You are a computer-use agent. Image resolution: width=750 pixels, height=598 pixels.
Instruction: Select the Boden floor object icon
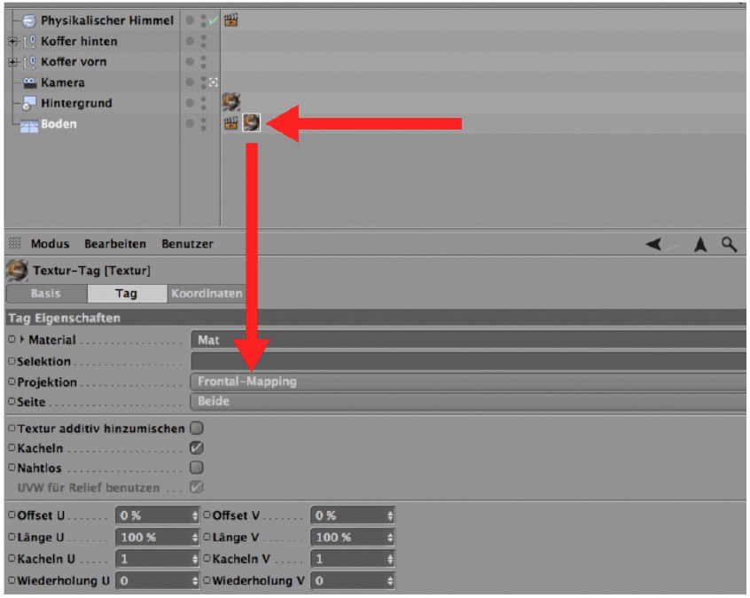pos(28,125)
